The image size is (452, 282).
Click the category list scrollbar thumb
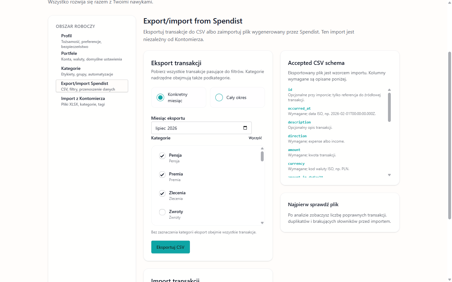click(262, 156)
